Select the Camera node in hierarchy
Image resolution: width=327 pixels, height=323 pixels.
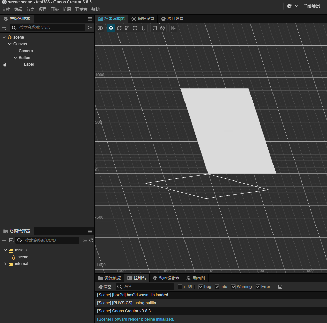[26, 51]
